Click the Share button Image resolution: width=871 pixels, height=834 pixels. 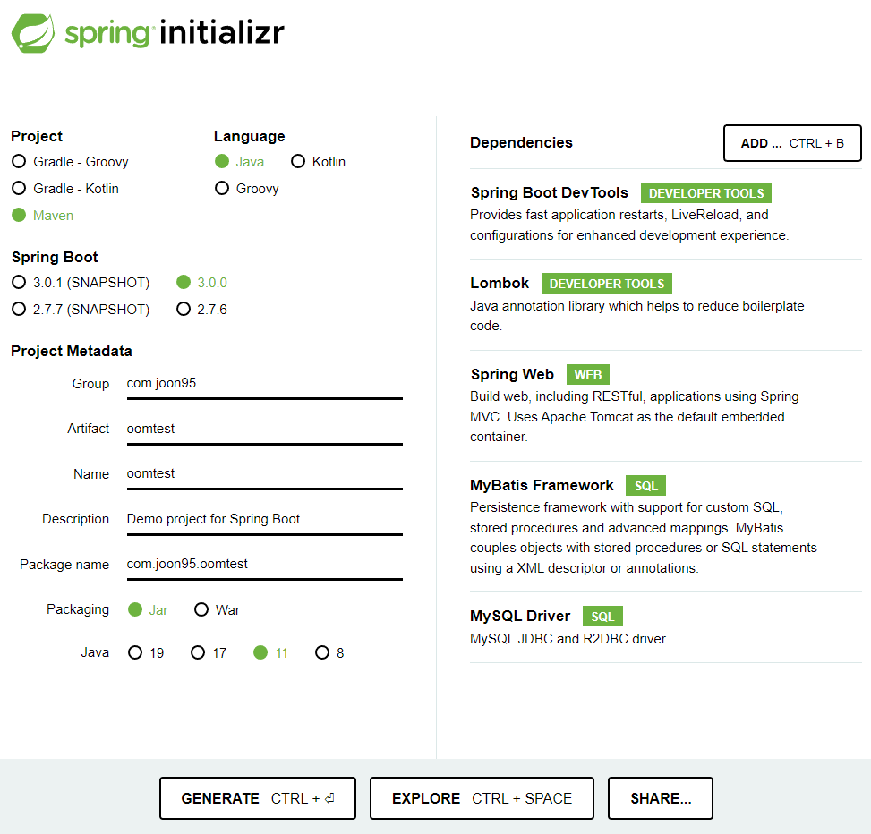pos(661,798)
